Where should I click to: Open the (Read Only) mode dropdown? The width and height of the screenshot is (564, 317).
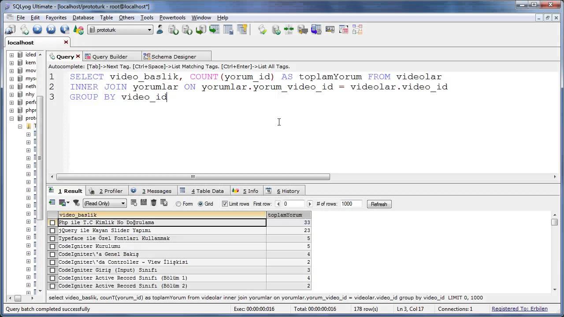coord(123,203)
